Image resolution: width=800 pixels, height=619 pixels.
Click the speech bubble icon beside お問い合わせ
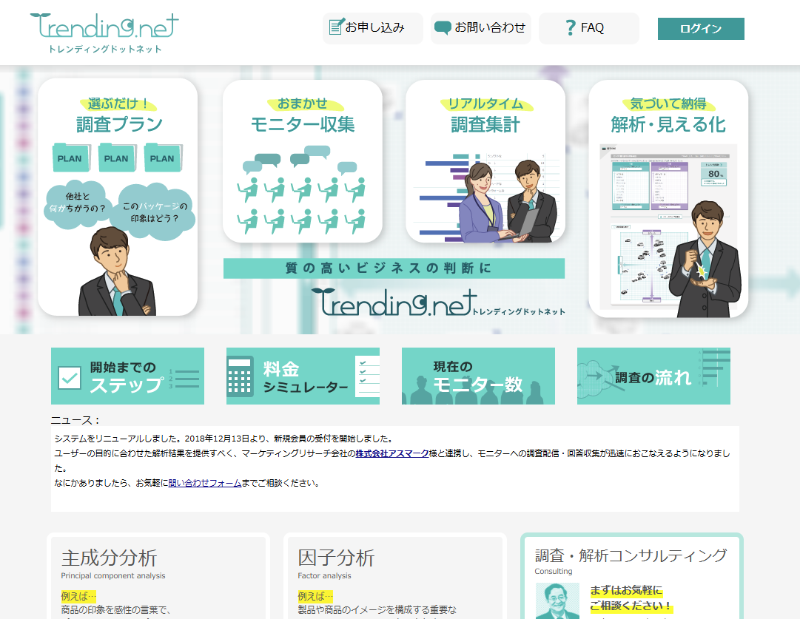point(443,27)
